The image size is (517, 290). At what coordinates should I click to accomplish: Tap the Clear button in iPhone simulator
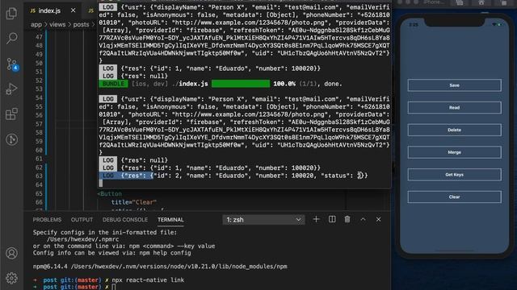click(454, 197)
